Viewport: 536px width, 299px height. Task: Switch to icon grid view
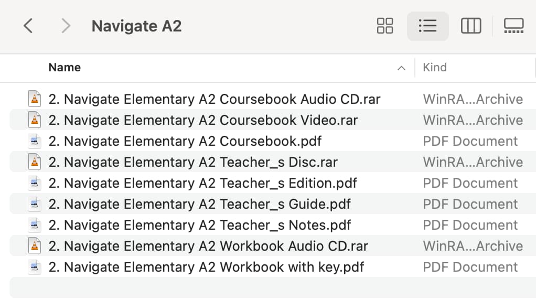385,26
